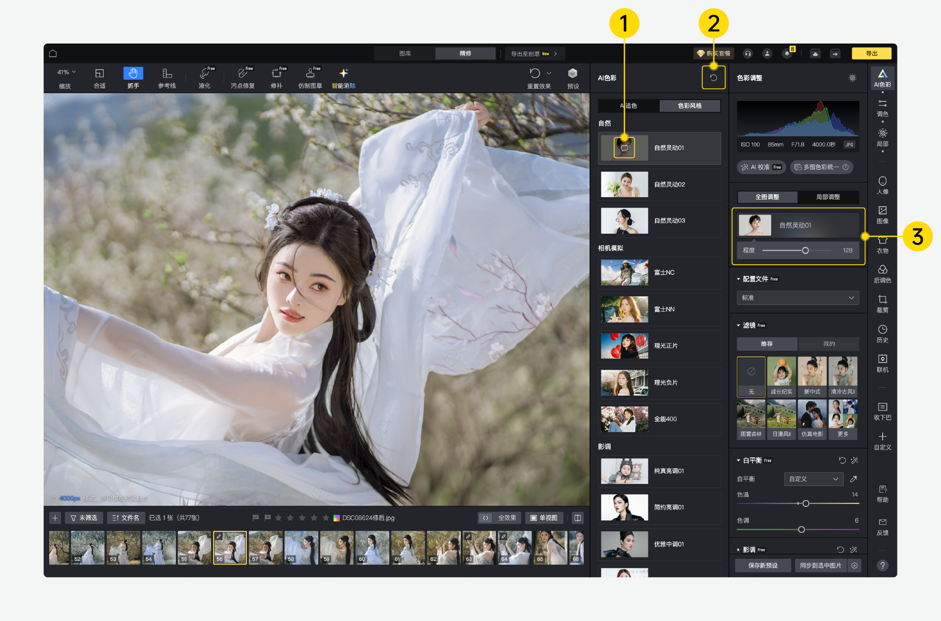Switch to the 图库 library tab
This screenshot has height=621, width=941.
pos(405,54)
